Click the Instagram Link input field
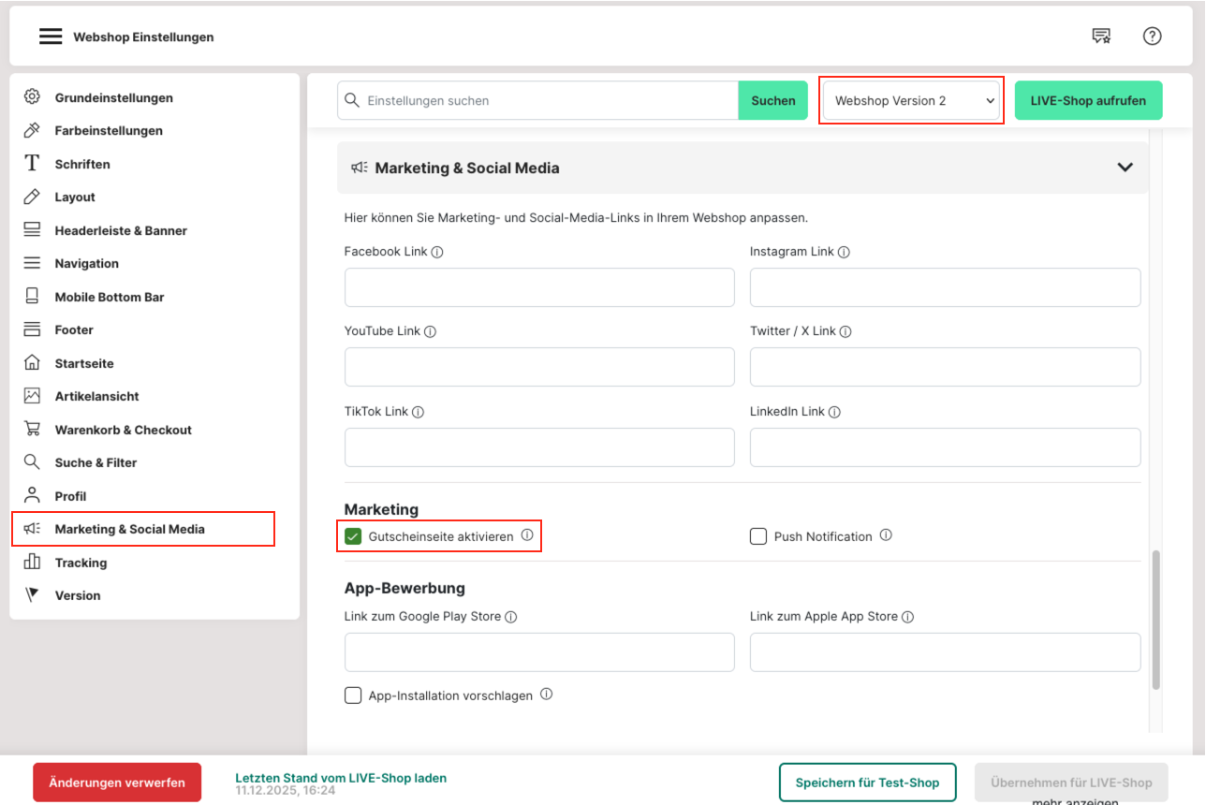 point(945,287)
